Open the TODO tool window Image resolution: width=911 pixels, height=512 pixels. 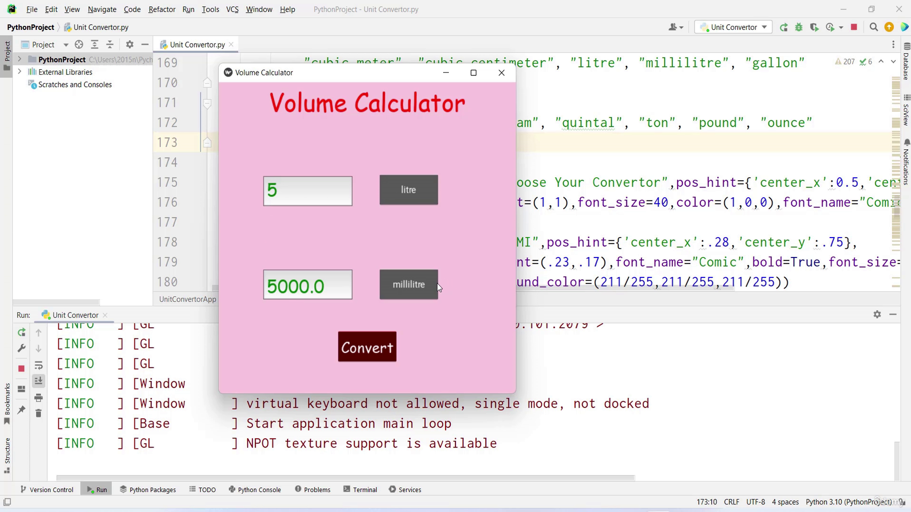[x=203, y=490]
